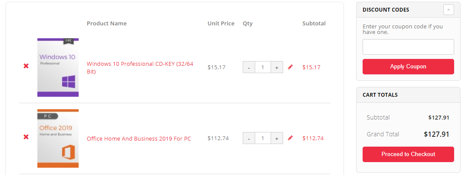Image resolution: width=464 pixels, height=175 pixels.
Task: Proceed to Checkout
Action: (x=408, y=154)
